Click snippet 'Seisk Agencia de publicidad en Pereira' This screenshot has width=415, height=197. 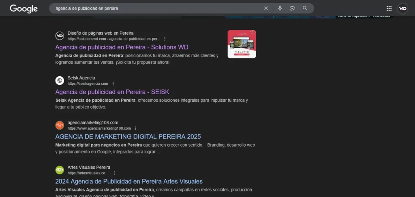click(x=96, y=100)
